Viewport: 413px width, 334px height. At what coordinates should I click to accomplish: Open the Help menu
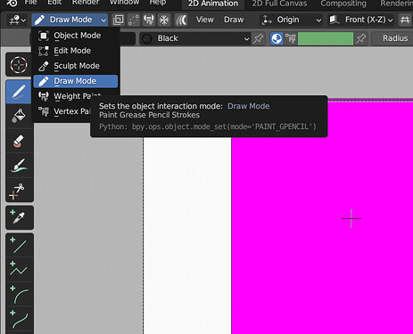(158, 3)
